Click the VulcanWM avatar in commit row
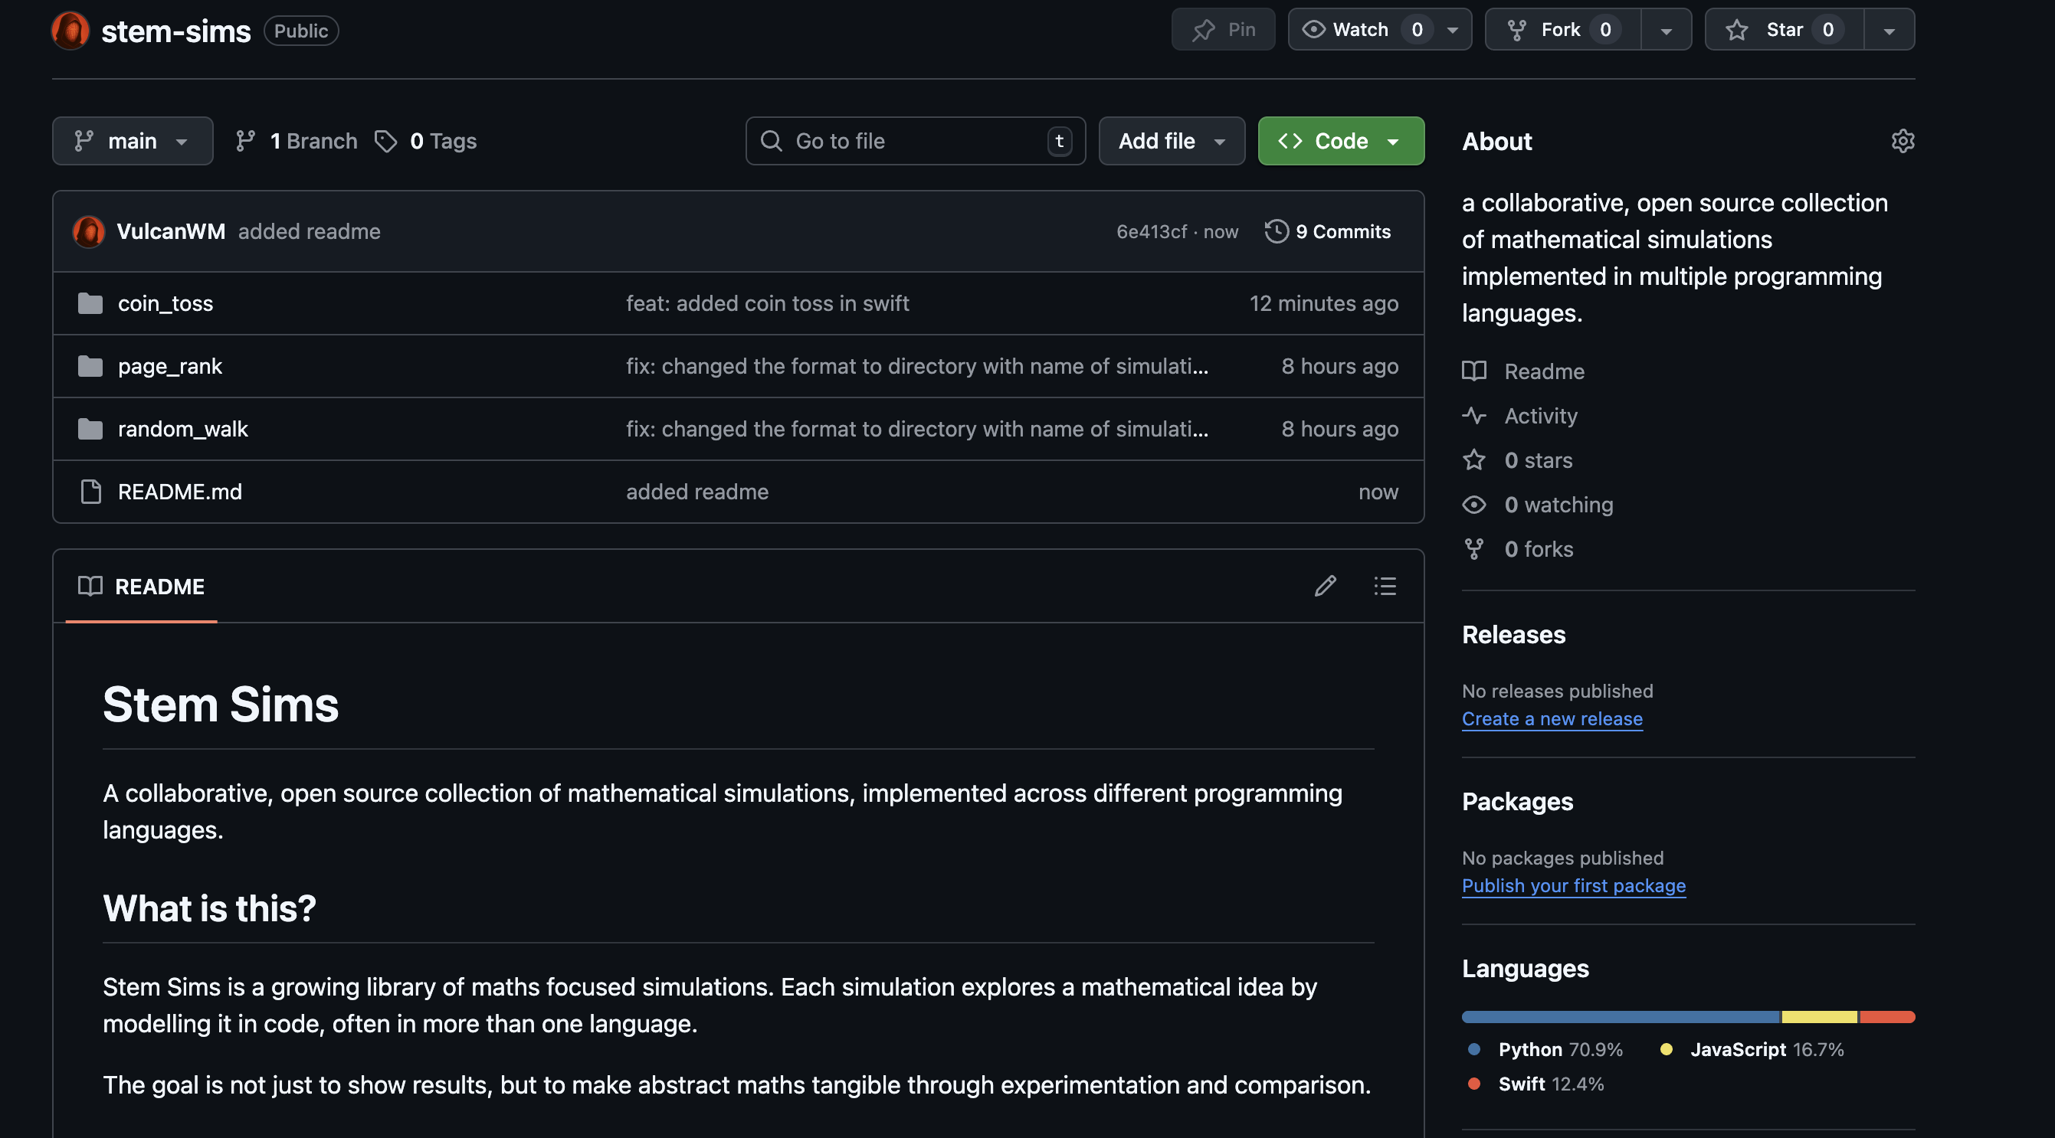The width and height of the screenshot is (2055, 1138). 89,231
